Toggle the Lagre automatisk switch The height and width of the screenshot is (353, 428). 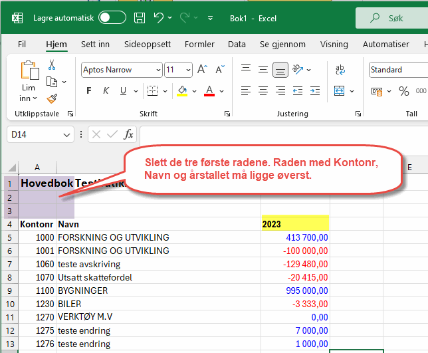pyautogui.click(x=112, y=19)
